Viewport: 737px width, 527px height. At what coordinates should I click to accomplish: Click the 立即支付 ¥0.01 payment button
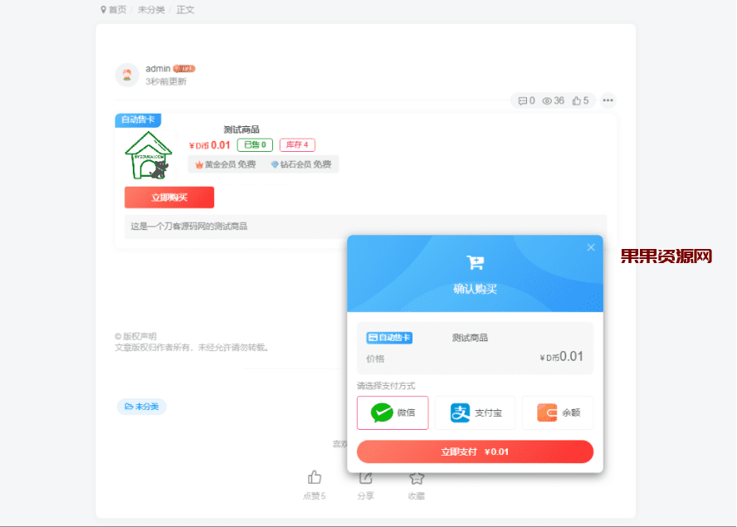474,451
